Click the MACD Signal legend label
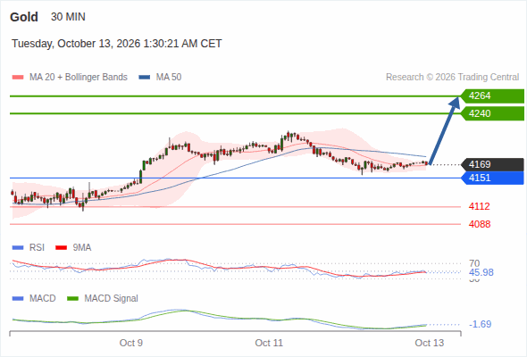 pyautogui.click(x=112, y=298)
